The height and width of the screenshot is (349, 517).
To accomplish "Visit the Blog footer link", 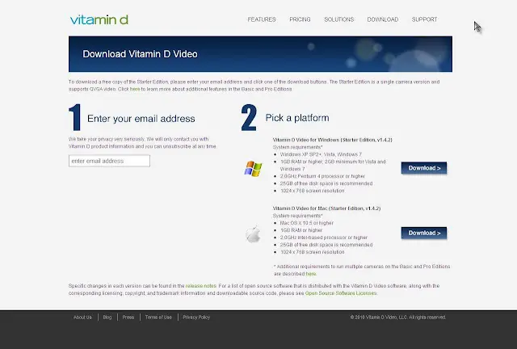I will pyautogui.click(x=107, y=317).
